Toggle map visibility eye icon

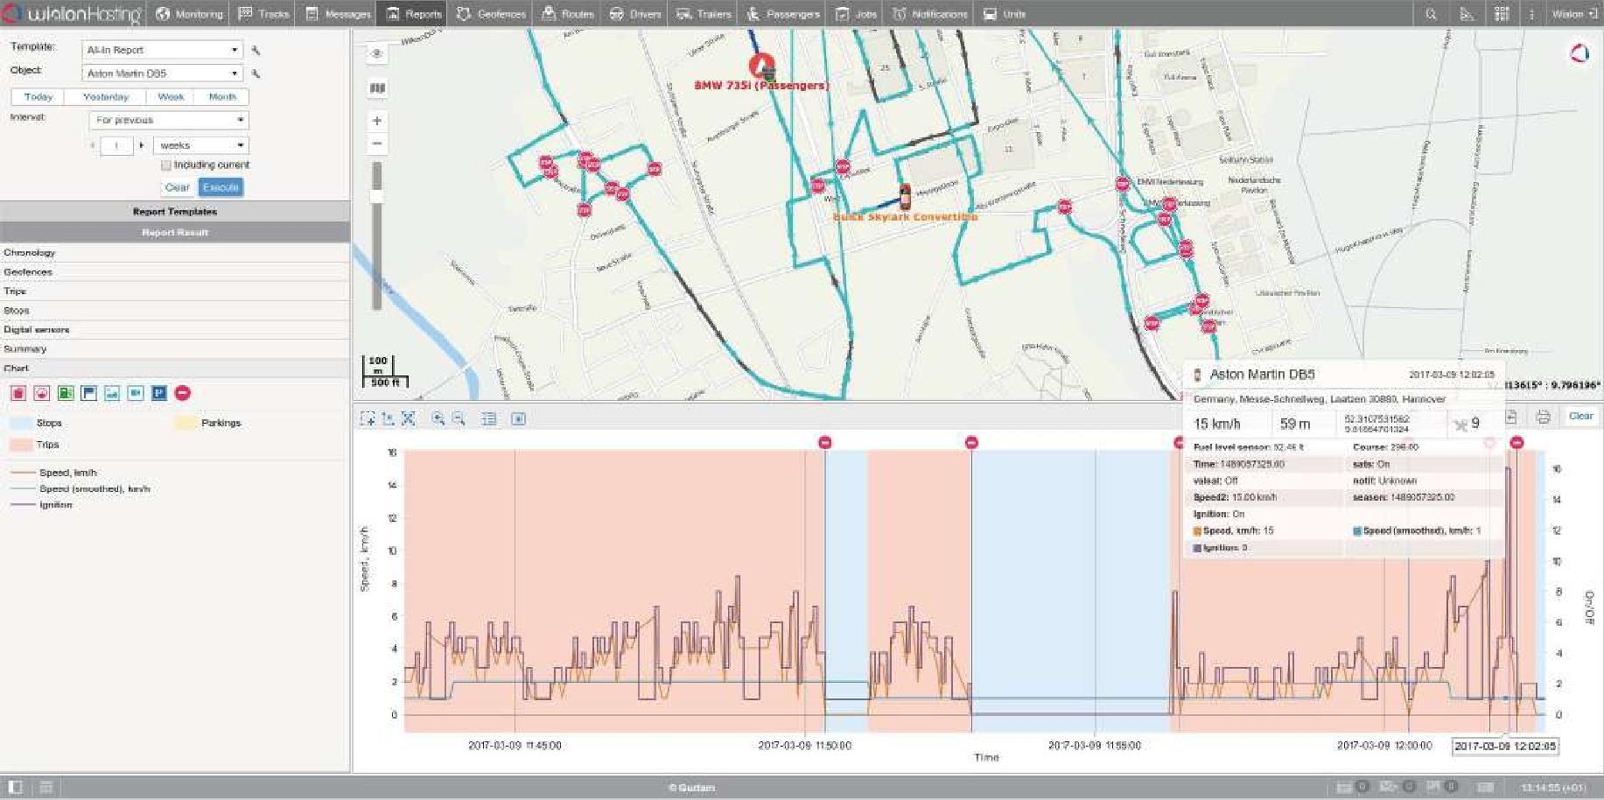pyautogui.click(x=377, y=53)
